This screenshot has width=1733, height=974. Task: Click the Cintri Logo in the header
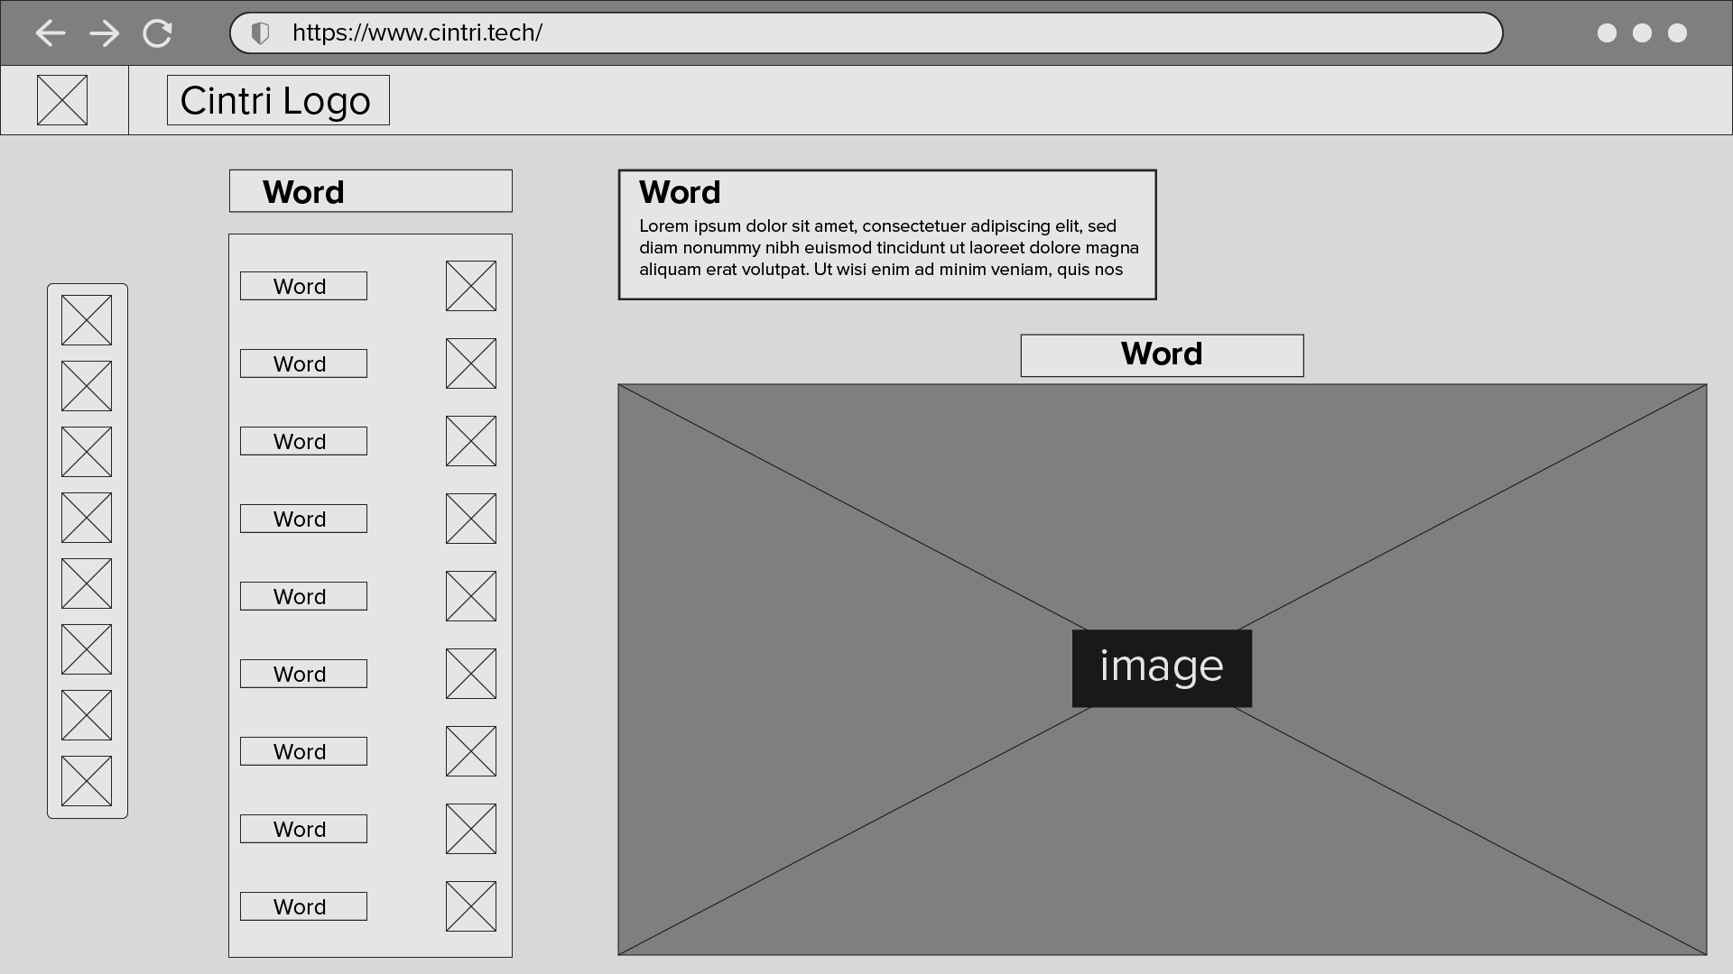(278, 100)
